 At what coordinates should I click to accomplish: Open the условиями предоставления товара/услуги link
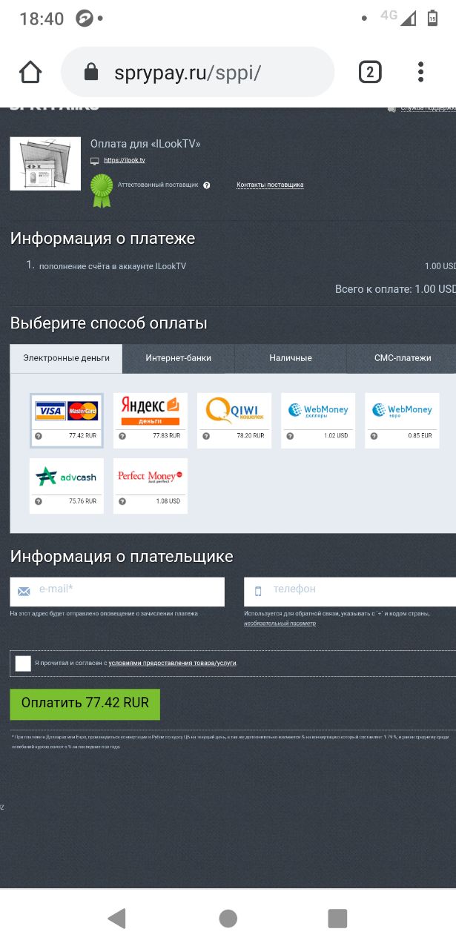[x=173, y=663]
